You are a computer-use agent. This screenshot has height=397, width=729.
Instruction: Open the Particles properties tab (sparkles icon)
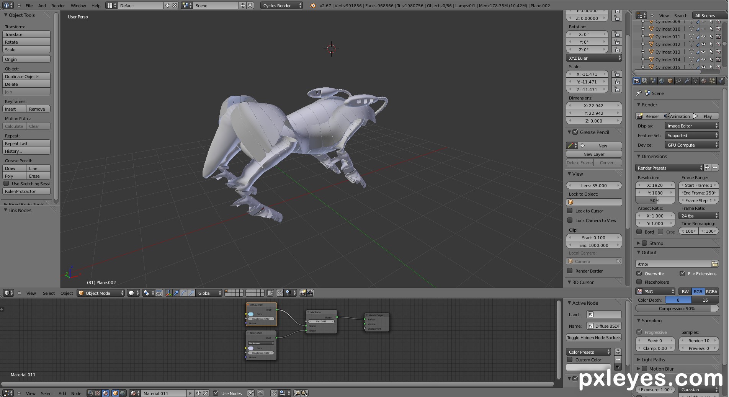tap(712, 81)
